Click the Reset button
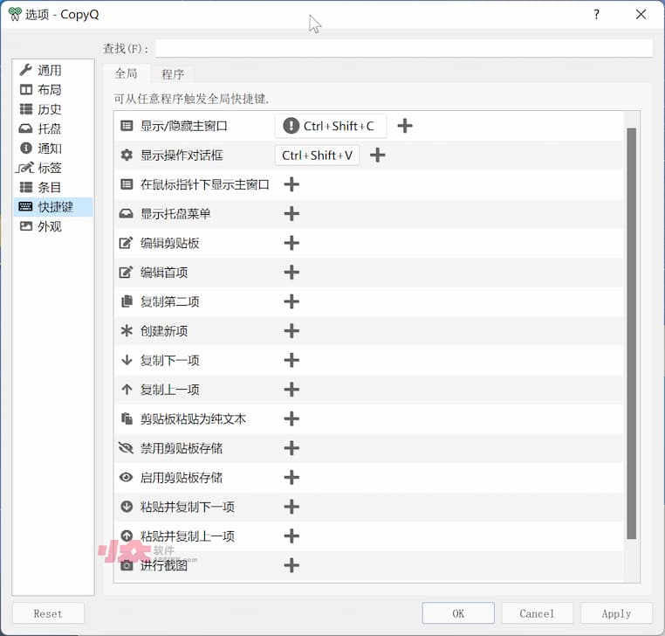This screenshot has width=665, height=636. tap(48, 613)
